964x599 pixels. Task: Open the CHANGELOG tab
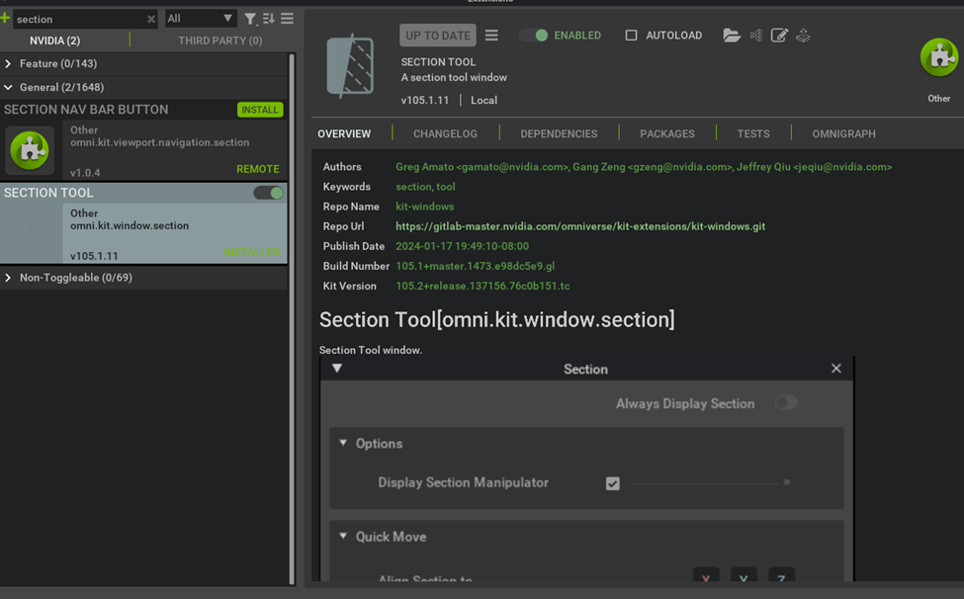coord(445,133)
